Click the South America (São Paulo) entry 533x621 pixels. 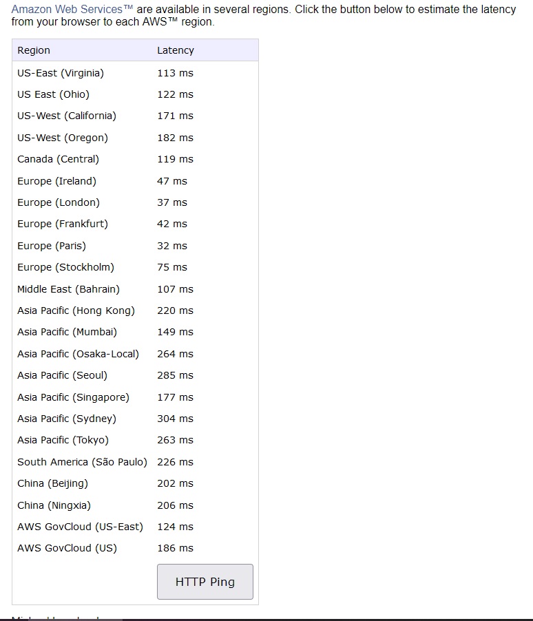(x=82, y=462)
